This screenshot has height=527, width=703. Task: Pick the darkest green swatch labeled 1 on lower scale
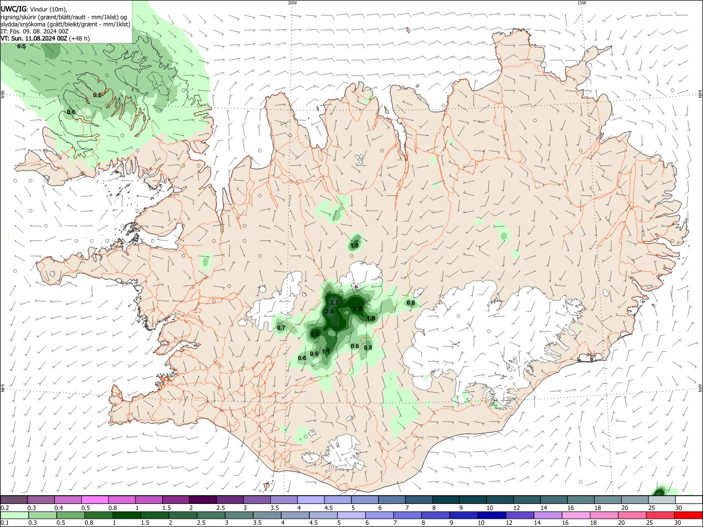coord(127,515)
